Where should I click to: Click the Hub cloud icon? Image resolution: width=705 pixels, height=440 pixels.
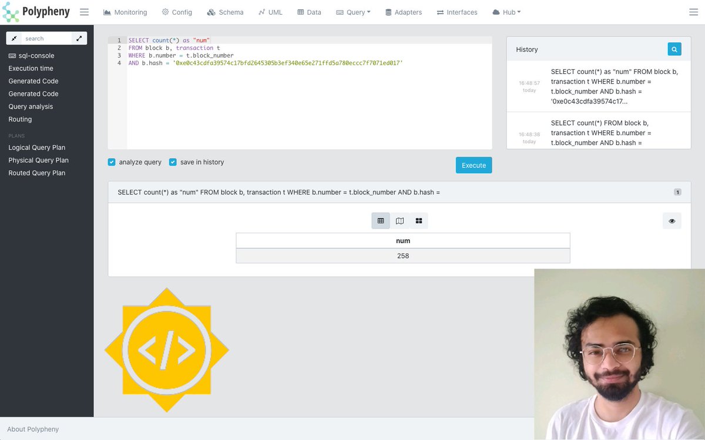(496, 12)
